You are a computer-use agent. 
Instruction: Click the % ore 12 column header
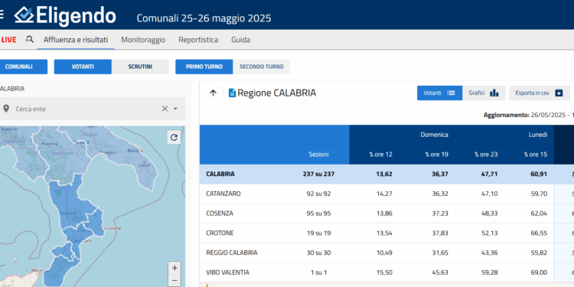click(x=380, y=155)
